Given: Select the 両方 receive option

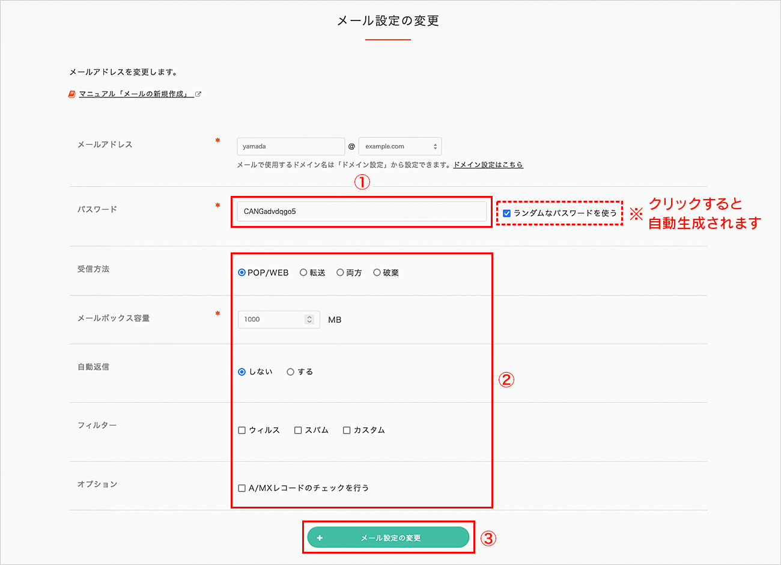Looking at the screenshot, I should [x=340, y=273].
